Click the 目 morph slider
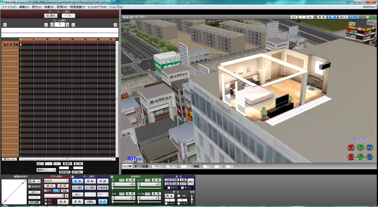The width and height of the screenshot is (378, 207). click(124, 188)
